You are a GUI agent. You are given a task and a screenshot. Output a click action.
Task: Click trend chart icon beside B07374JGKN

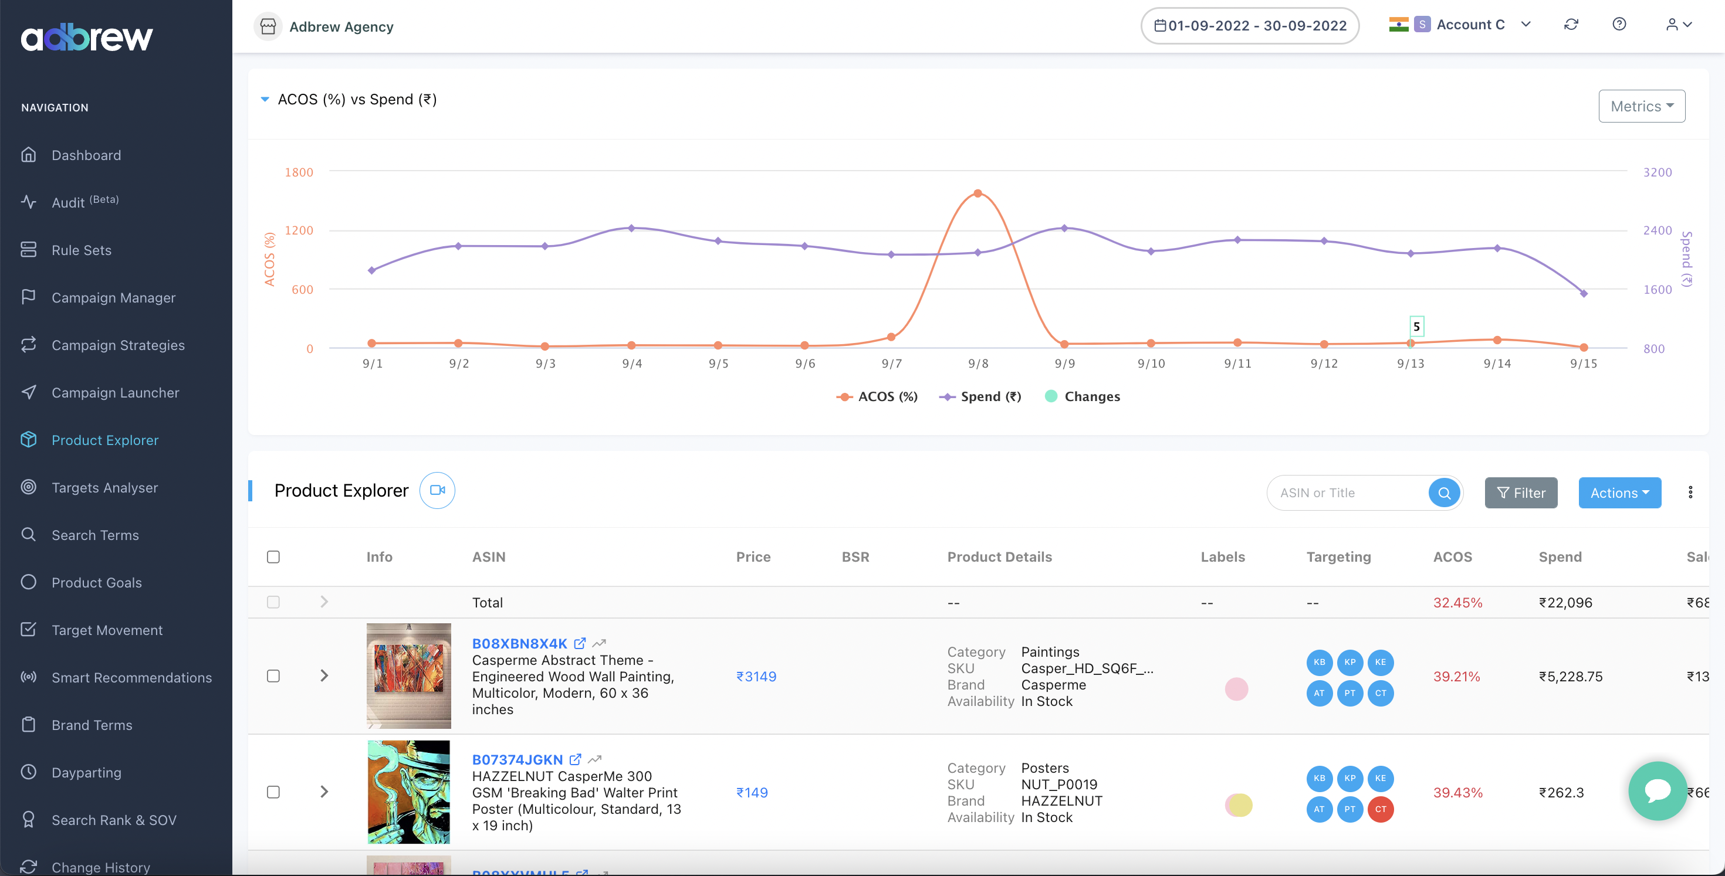click(594, 759)
